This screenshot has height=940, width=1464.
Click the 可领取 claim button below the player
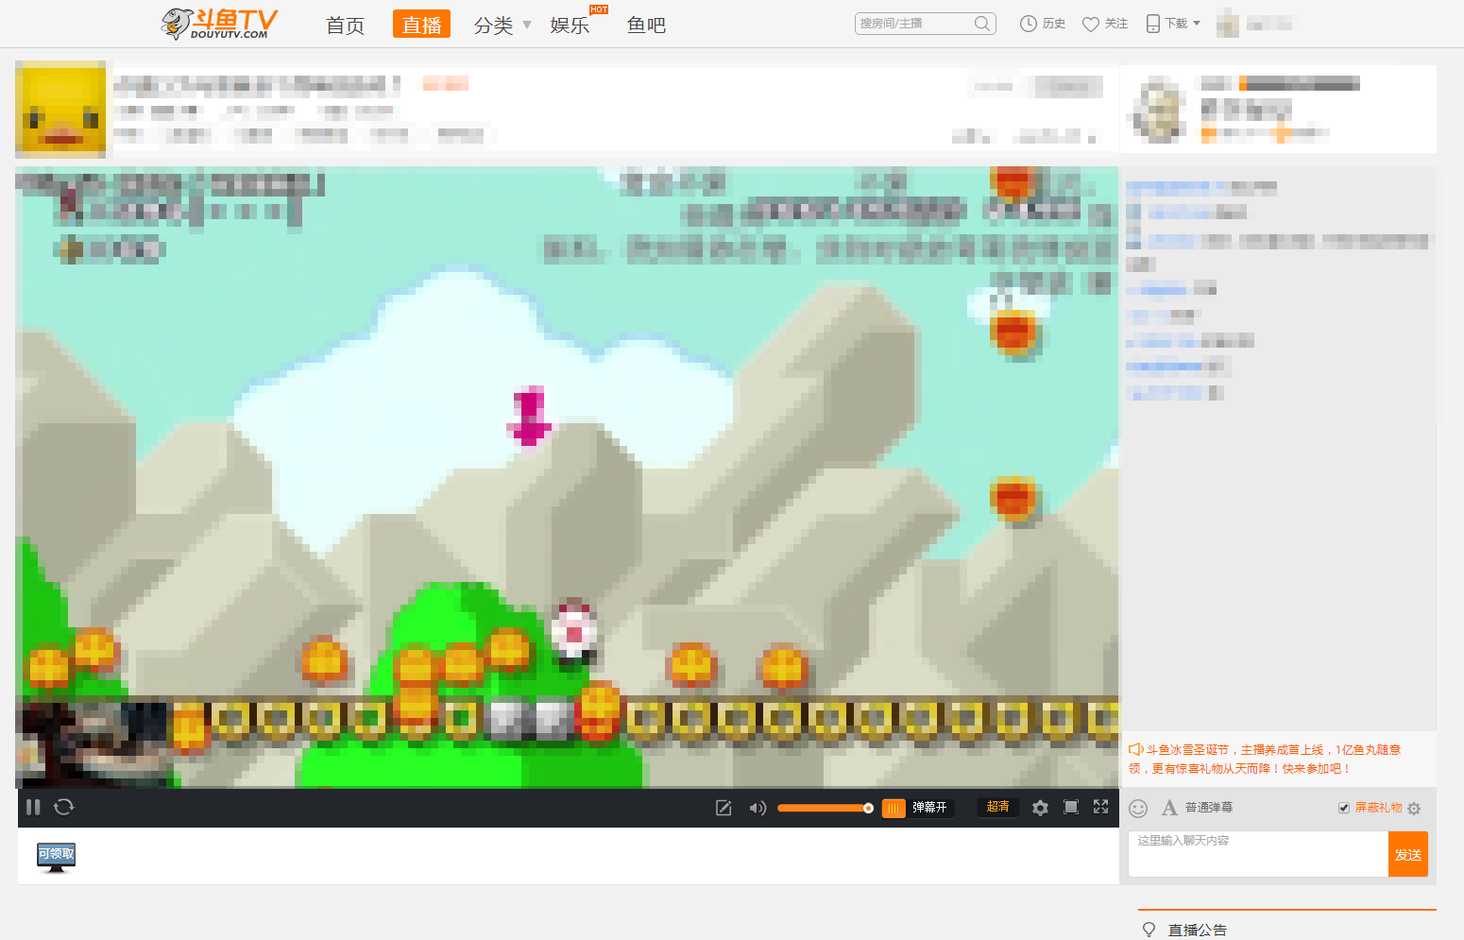[x=56, y=853]
